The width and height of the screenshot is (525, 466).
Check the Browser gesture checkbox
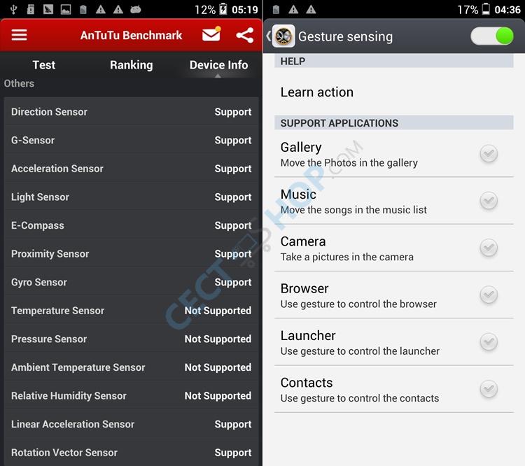[489, 295]
